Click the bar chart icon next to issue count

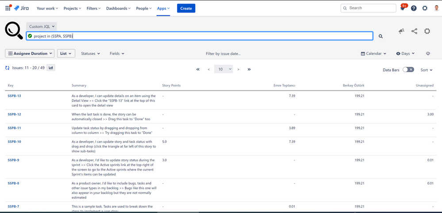point(51,68)
